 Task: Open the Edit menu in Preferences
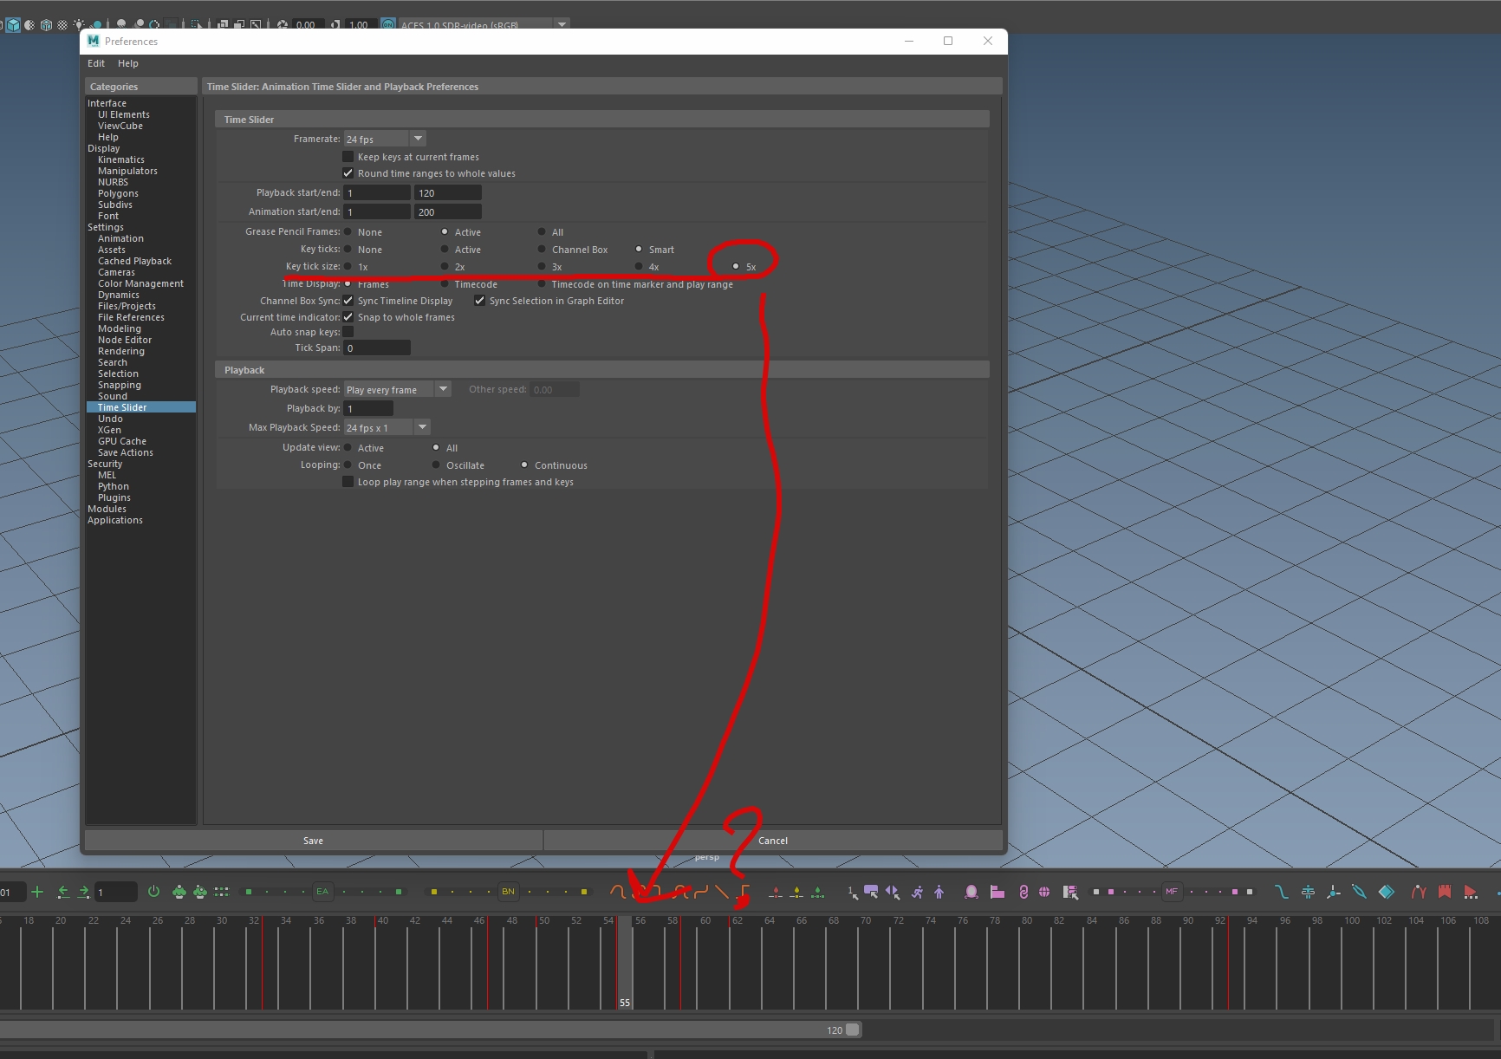tap(95, 63)
